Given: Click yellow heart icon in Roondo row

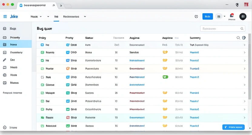Looking at the screenshot, I should click(165, 52).
